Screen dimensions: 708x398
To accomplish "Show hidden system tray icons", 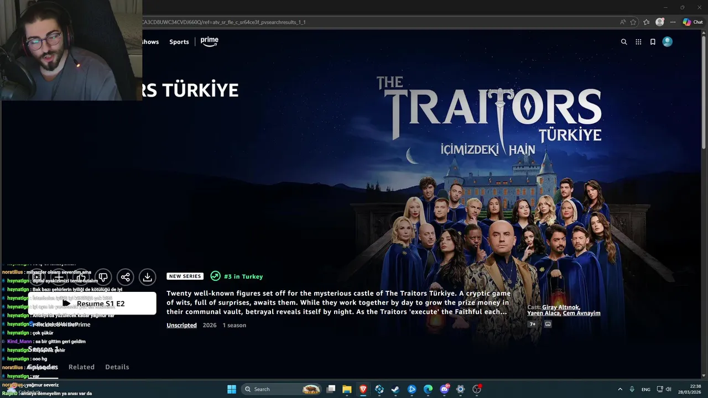I will tap(619, 389).
